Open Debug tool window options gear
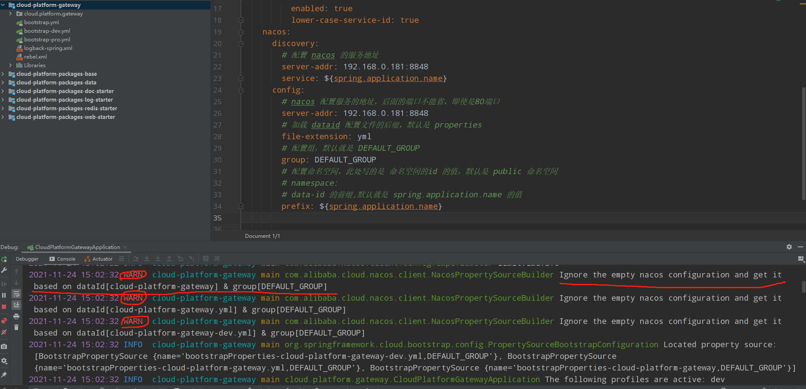806x389 pixels. (x=789, y=247)
